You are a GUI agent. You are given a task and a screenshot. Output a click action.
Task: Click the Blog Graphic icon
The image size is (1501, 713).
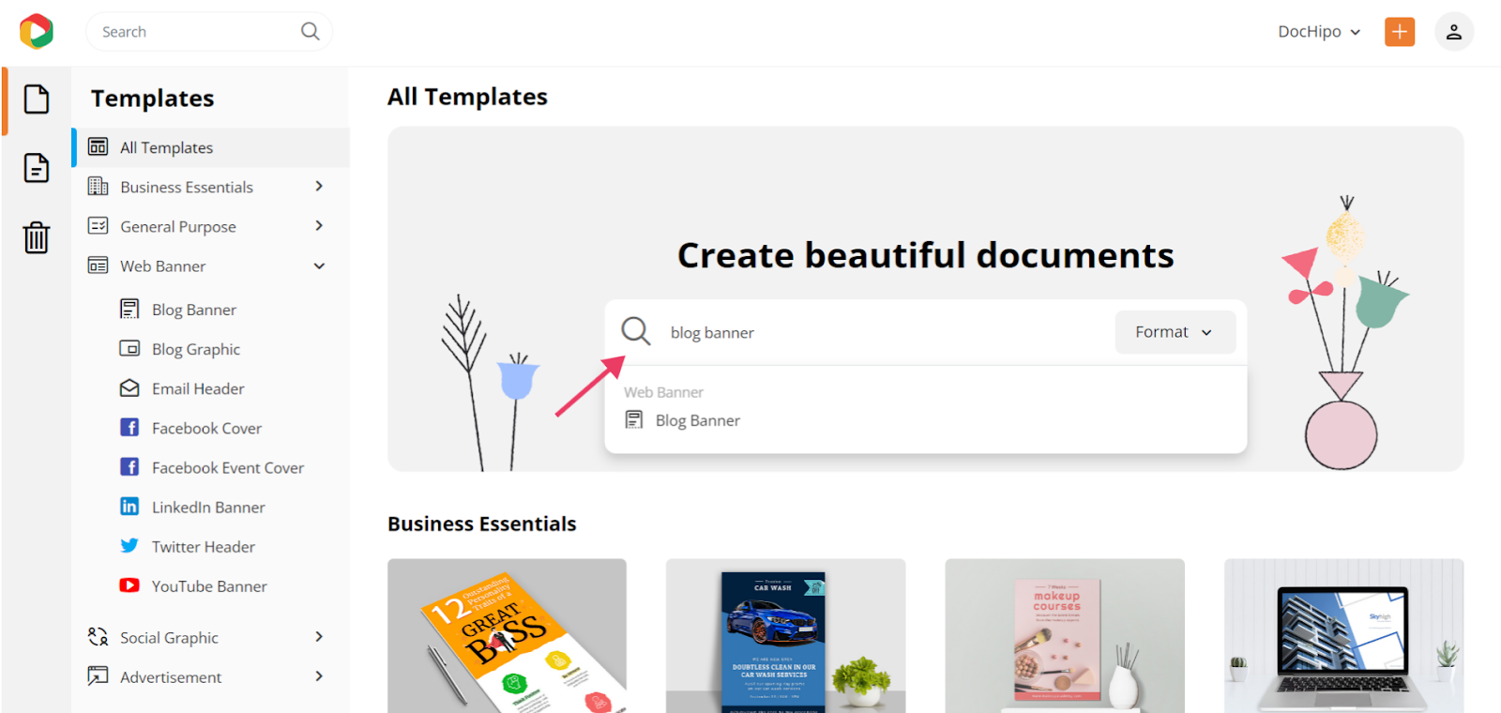tap(129, 349)
